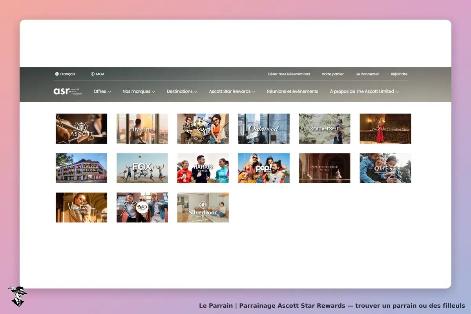Open Réunions et événements page
This screenshot has height=314, width=471.
pyautogui.click(x=292, y=91)
